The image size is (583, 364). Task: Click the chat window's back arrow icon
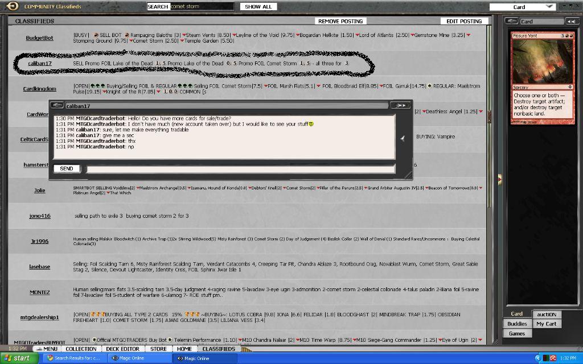[x=57, y=105]
